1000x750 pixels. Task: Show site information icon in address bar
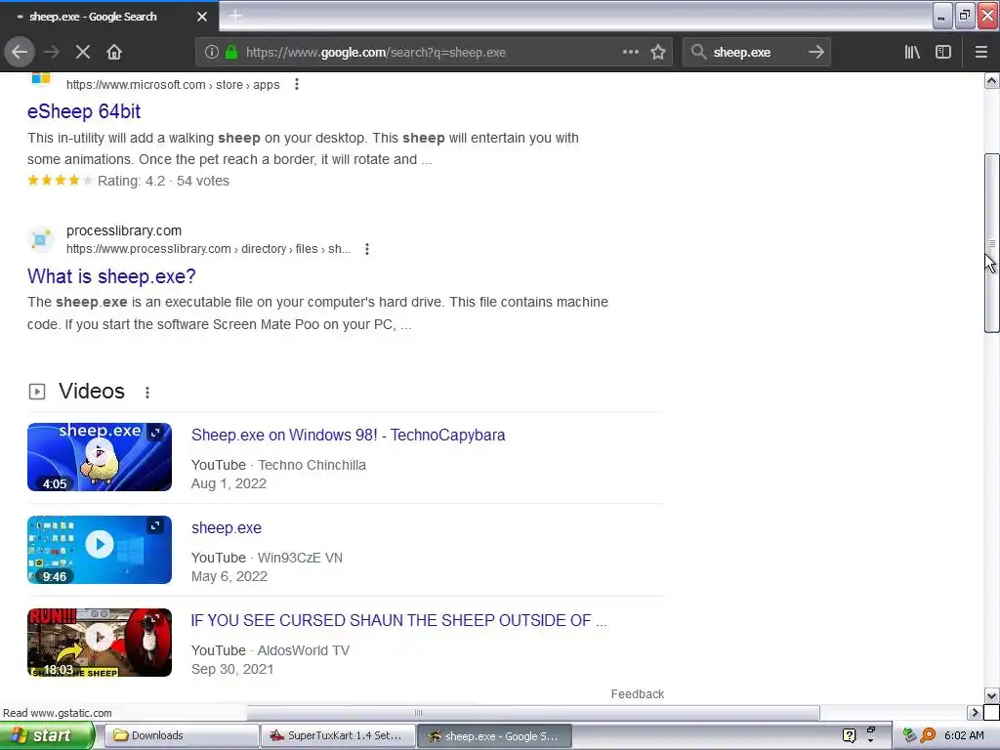(x=211, y=53)
